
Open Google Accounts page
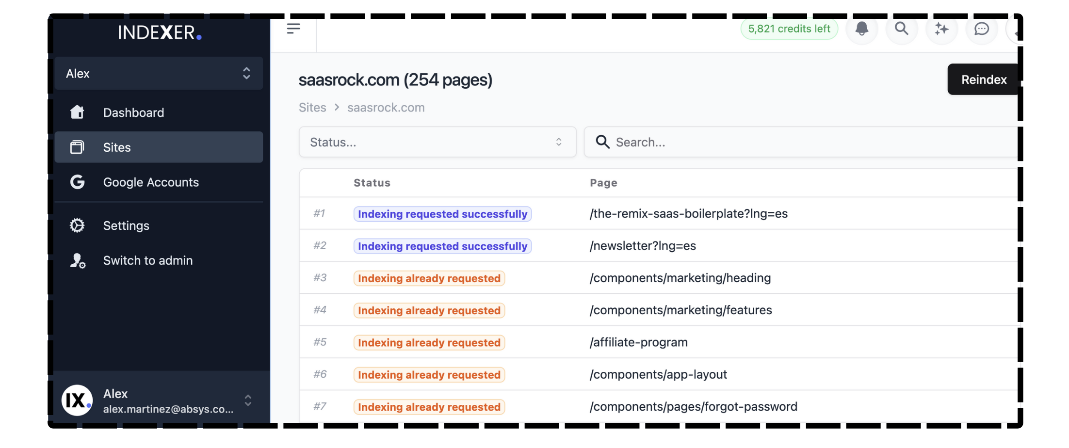tap(159, 182)
